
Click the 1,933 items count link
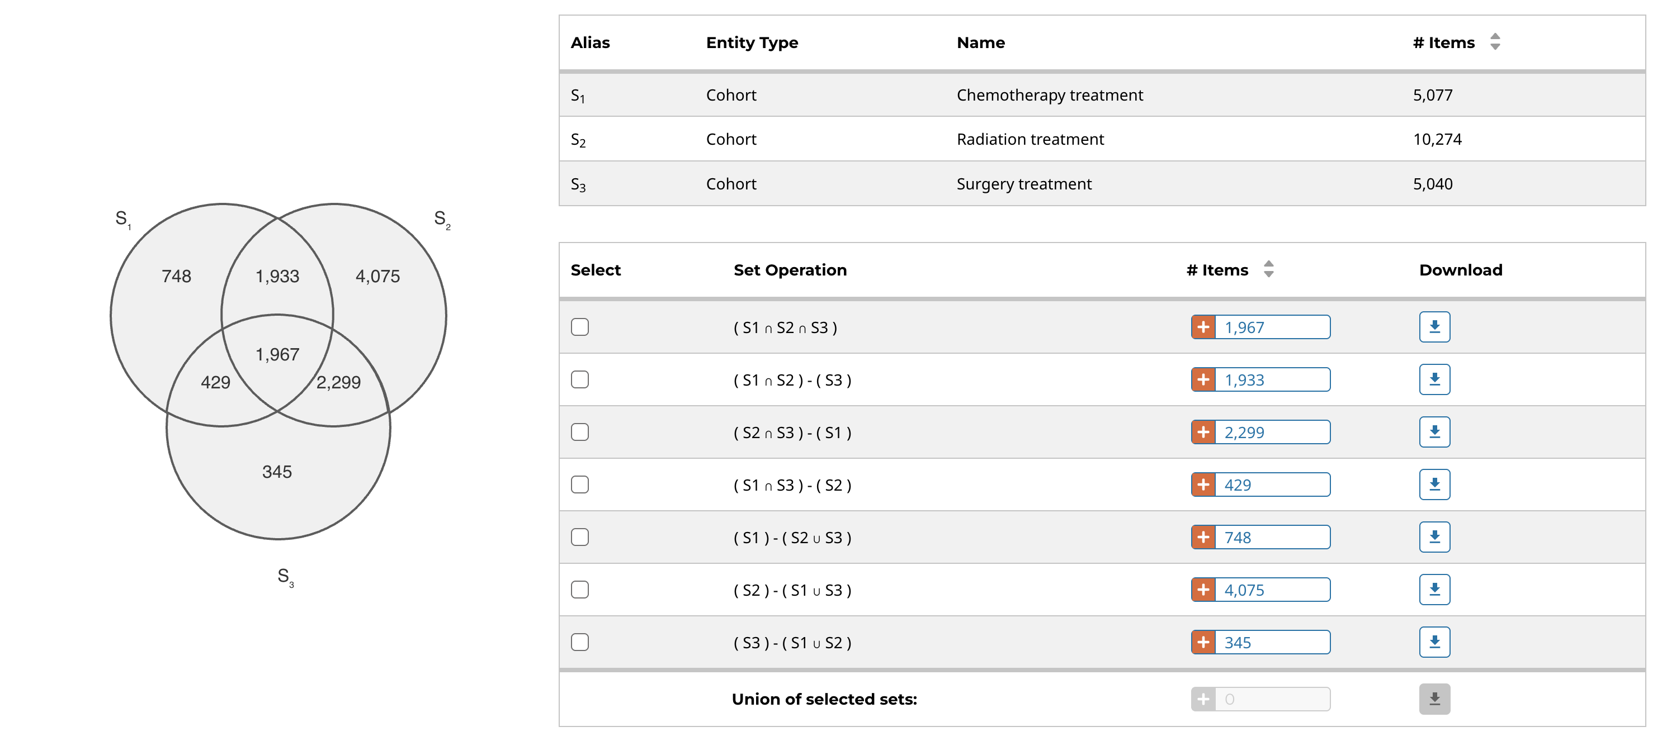pyautogui.click(x=1244, y=379)
